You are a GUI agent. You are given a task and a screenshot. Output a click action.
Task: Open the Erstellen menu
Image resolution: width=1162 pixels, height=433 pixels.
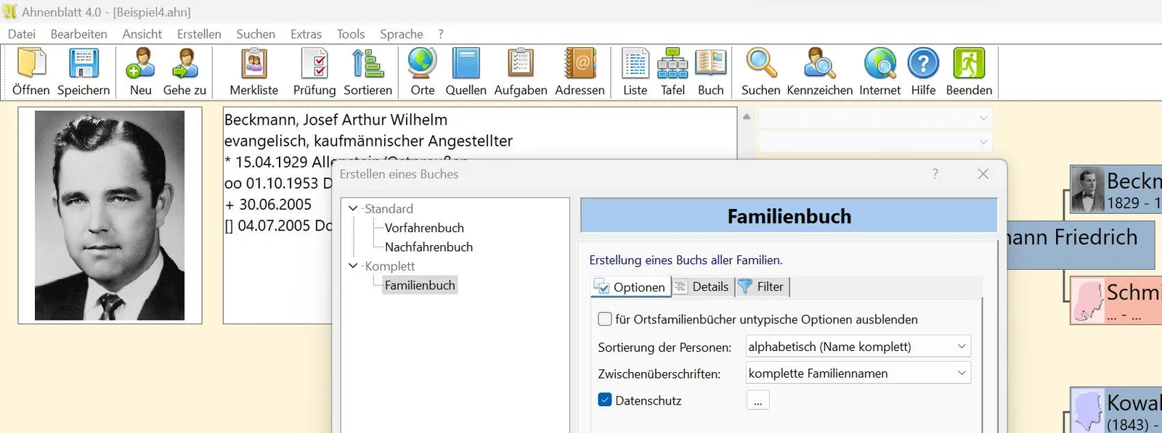click(199, 34)
